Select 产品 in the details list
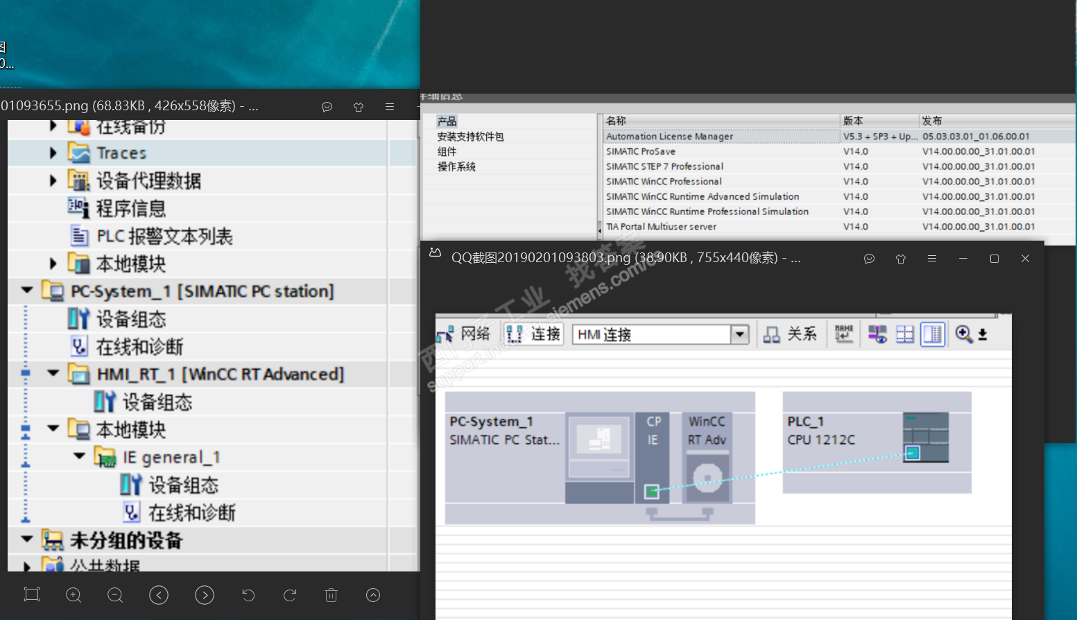Viewport: 1077px width, 620px height. (447, 121)
